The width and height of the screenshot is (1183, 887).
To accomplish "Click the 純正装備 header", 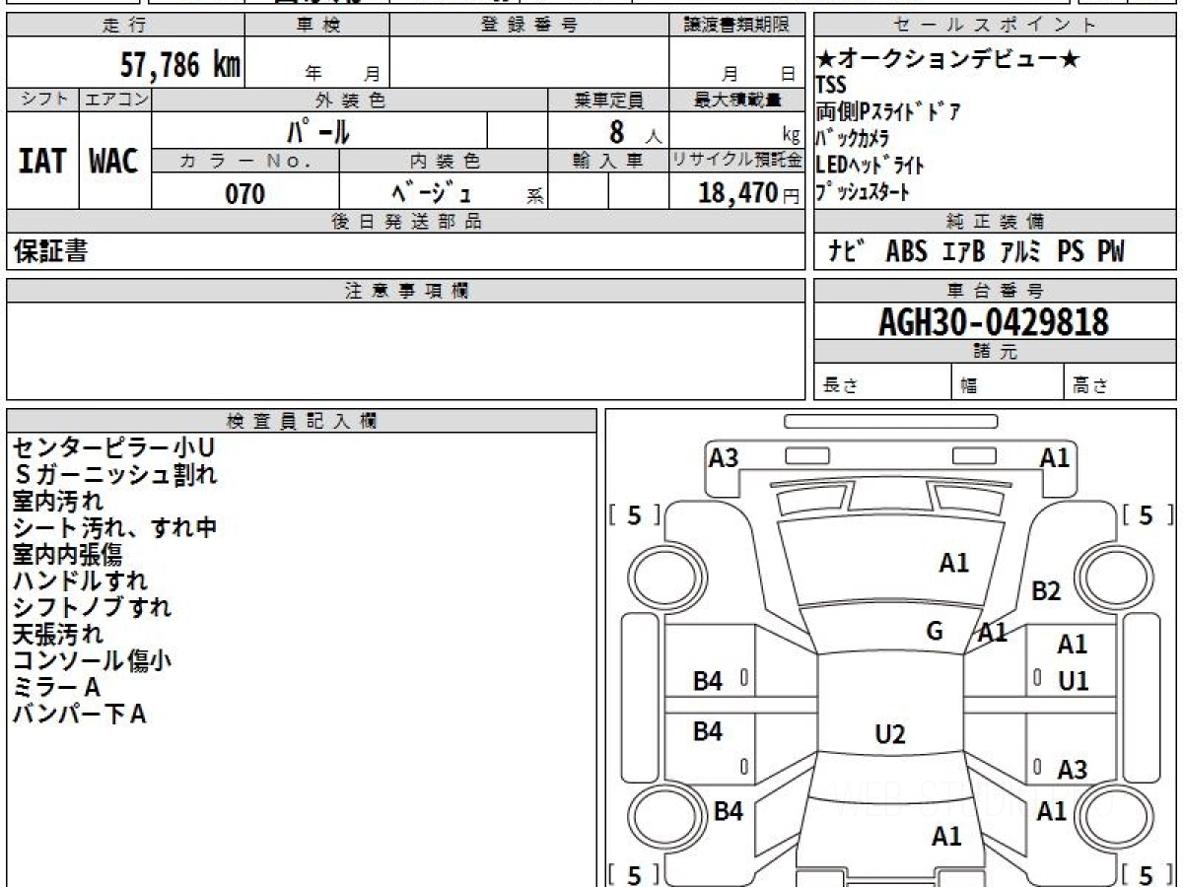I will (x=995, y=222).
